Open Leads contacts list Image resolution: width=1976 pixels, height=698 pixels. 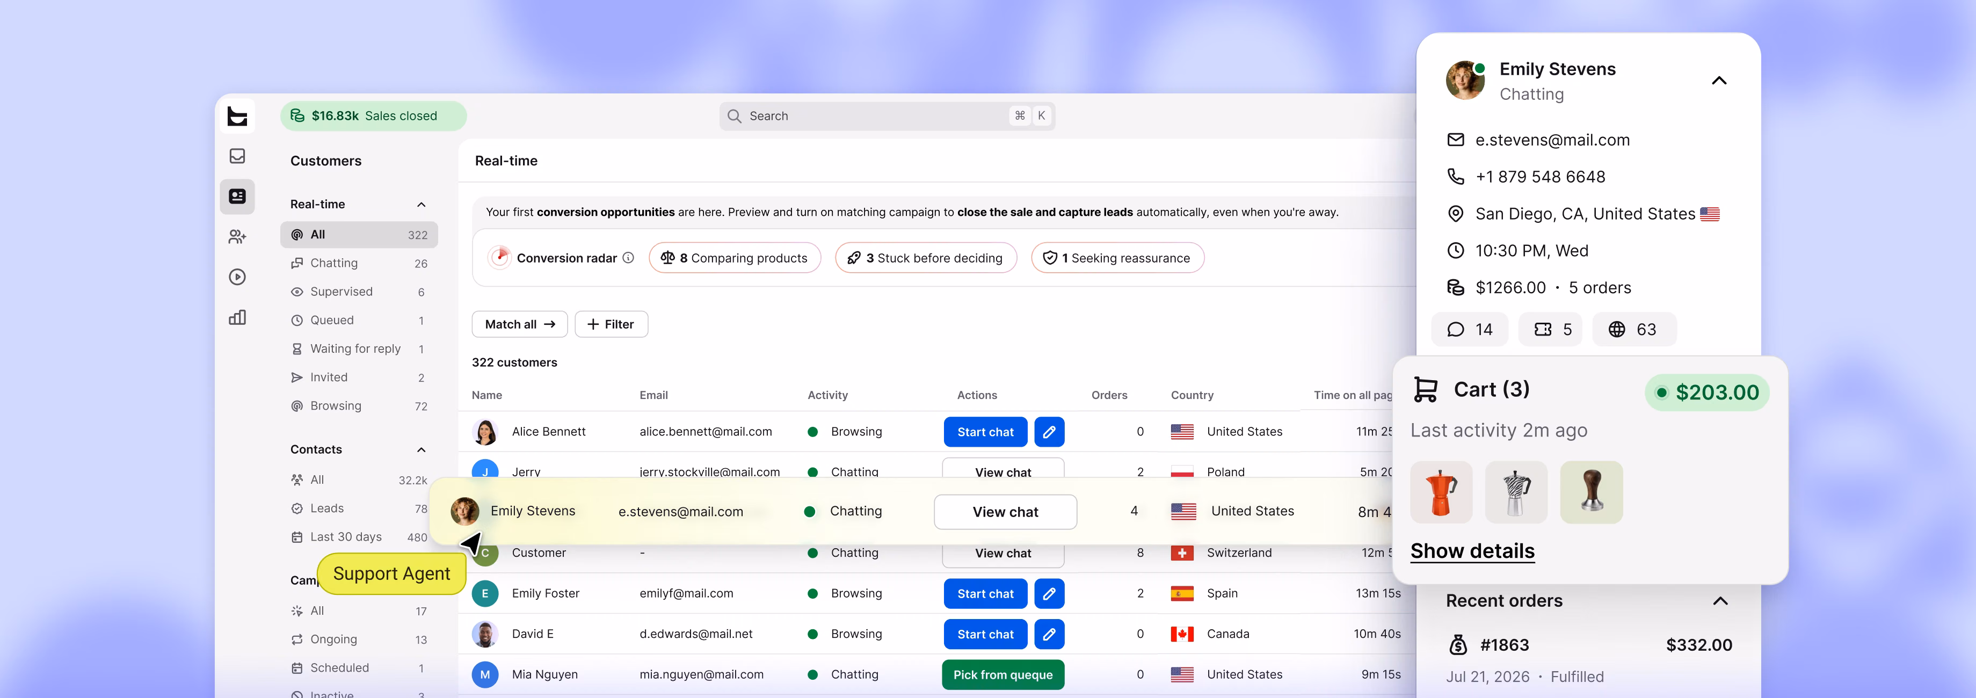pyautogui.click(x=359, y=508)
